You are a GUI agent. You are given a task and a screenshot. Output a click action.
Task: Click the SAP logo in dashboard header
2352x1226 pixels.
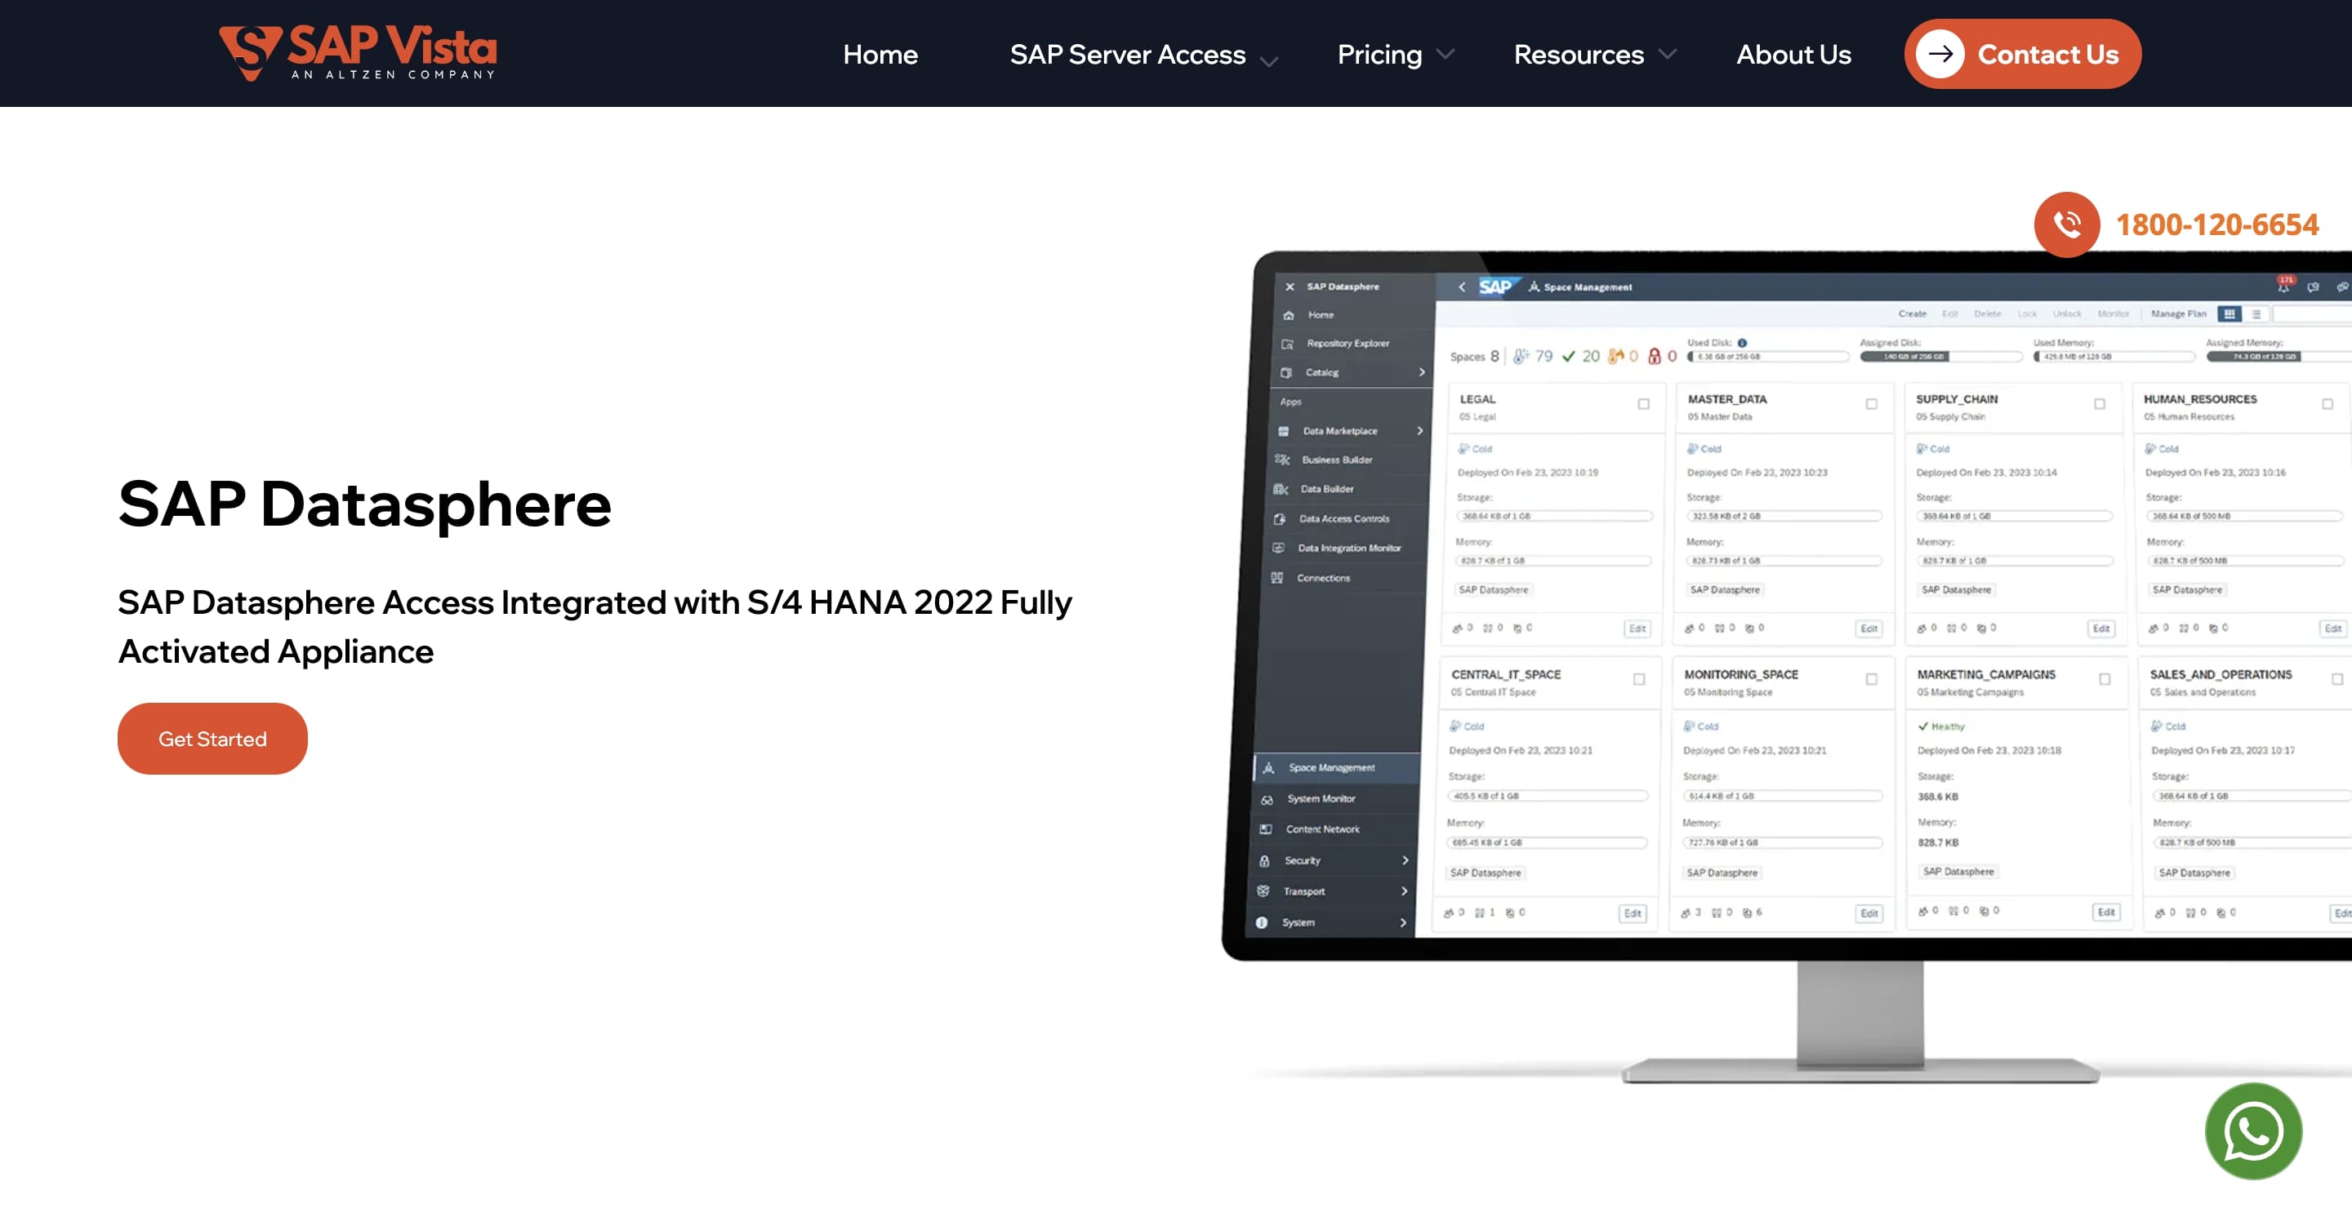(1494, 287)
